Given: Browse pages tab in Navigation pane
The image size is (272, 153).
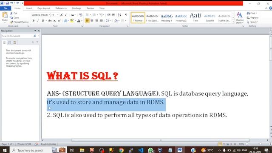Looking at the screenshot, I should click(9, 42).
